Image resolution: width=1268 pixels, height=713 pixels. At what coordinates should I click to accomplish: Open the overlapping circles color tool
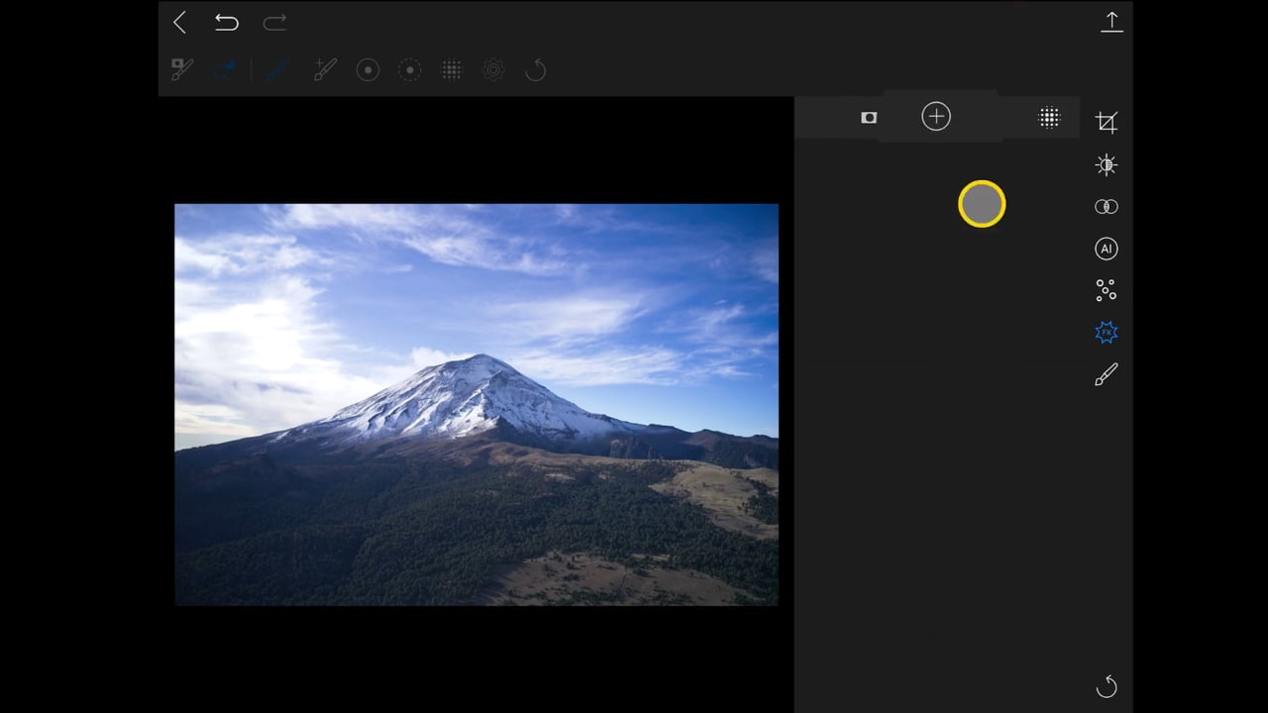[x=1107, y=207]
